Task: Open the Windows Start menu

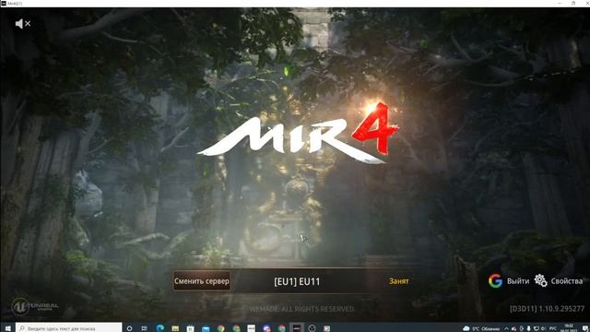Action: (x=7, y=328)
